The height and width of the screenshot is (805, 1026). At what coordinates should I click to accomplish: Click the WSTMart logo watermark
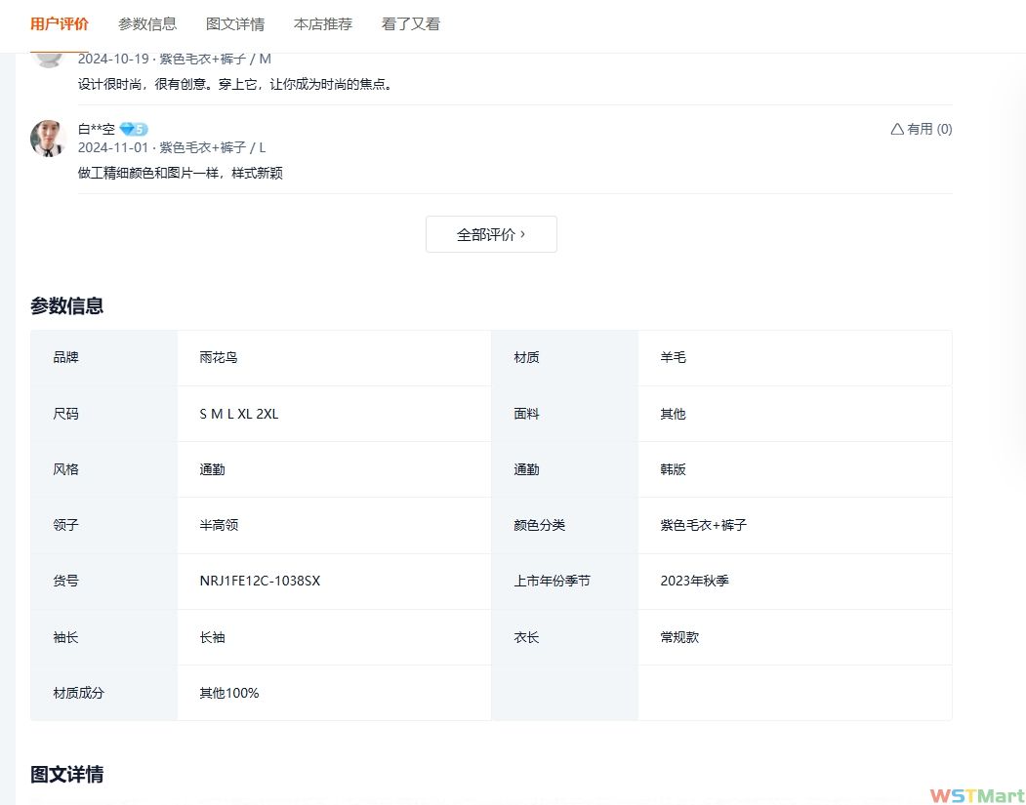click(976, 795)
